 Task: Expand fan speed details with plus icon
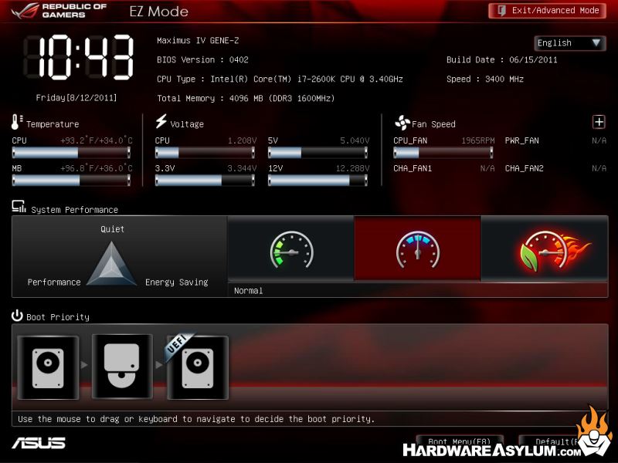coord(599,122)
